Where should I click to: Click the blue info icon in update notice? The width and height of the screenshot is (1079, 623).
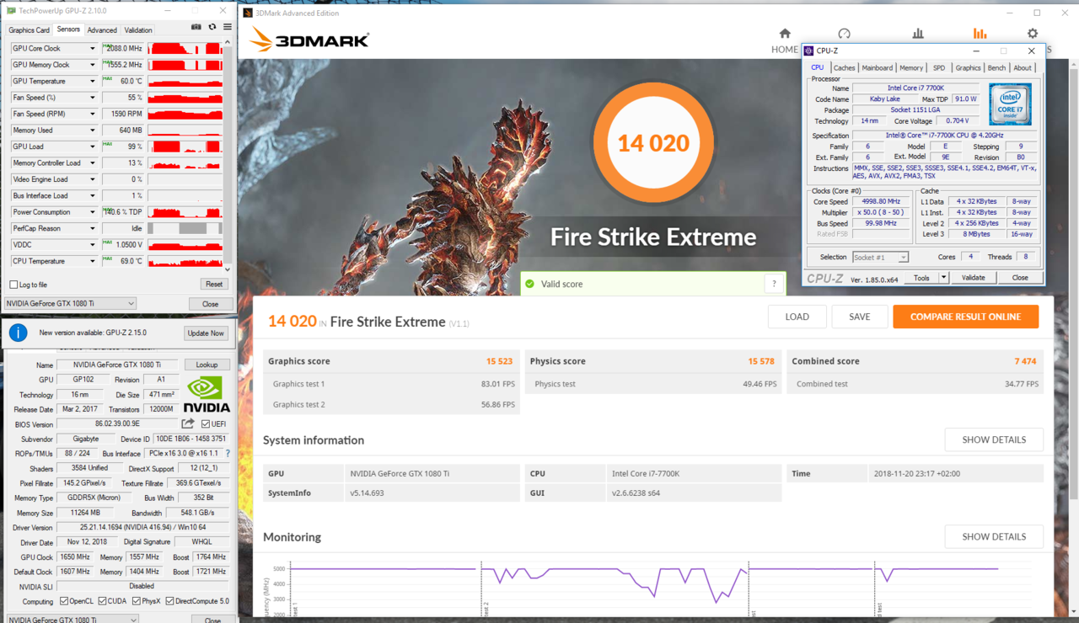[x=18, y=333]
